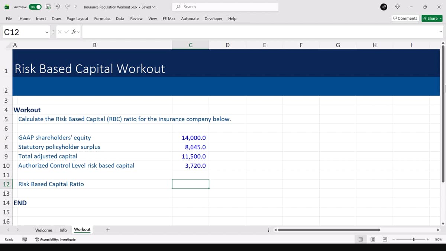Add a new sheet with plus button
Screen dimensions: 446x251
(x=108, y=230)
